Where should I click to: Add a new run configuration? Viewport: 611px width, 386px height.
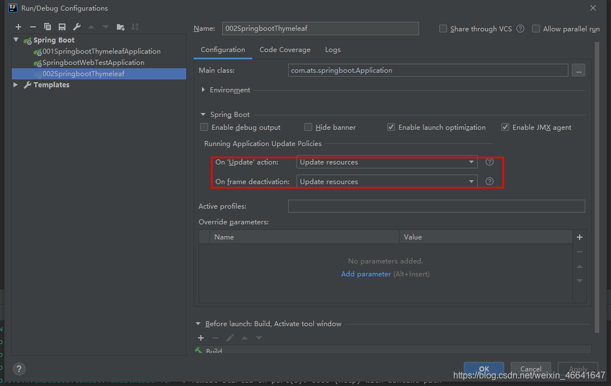(18, 27)
